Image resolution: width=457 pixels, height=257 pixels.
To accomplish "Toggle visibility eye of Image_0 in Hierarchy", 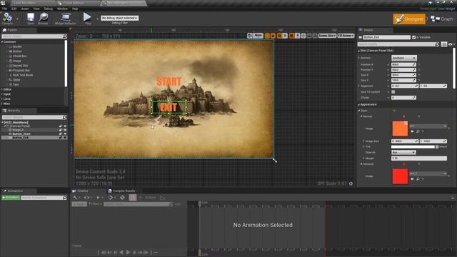I will pos(65,130).
